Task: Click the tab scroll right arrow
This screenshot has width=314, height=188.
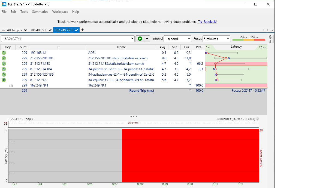Action: tap(268, 30)
